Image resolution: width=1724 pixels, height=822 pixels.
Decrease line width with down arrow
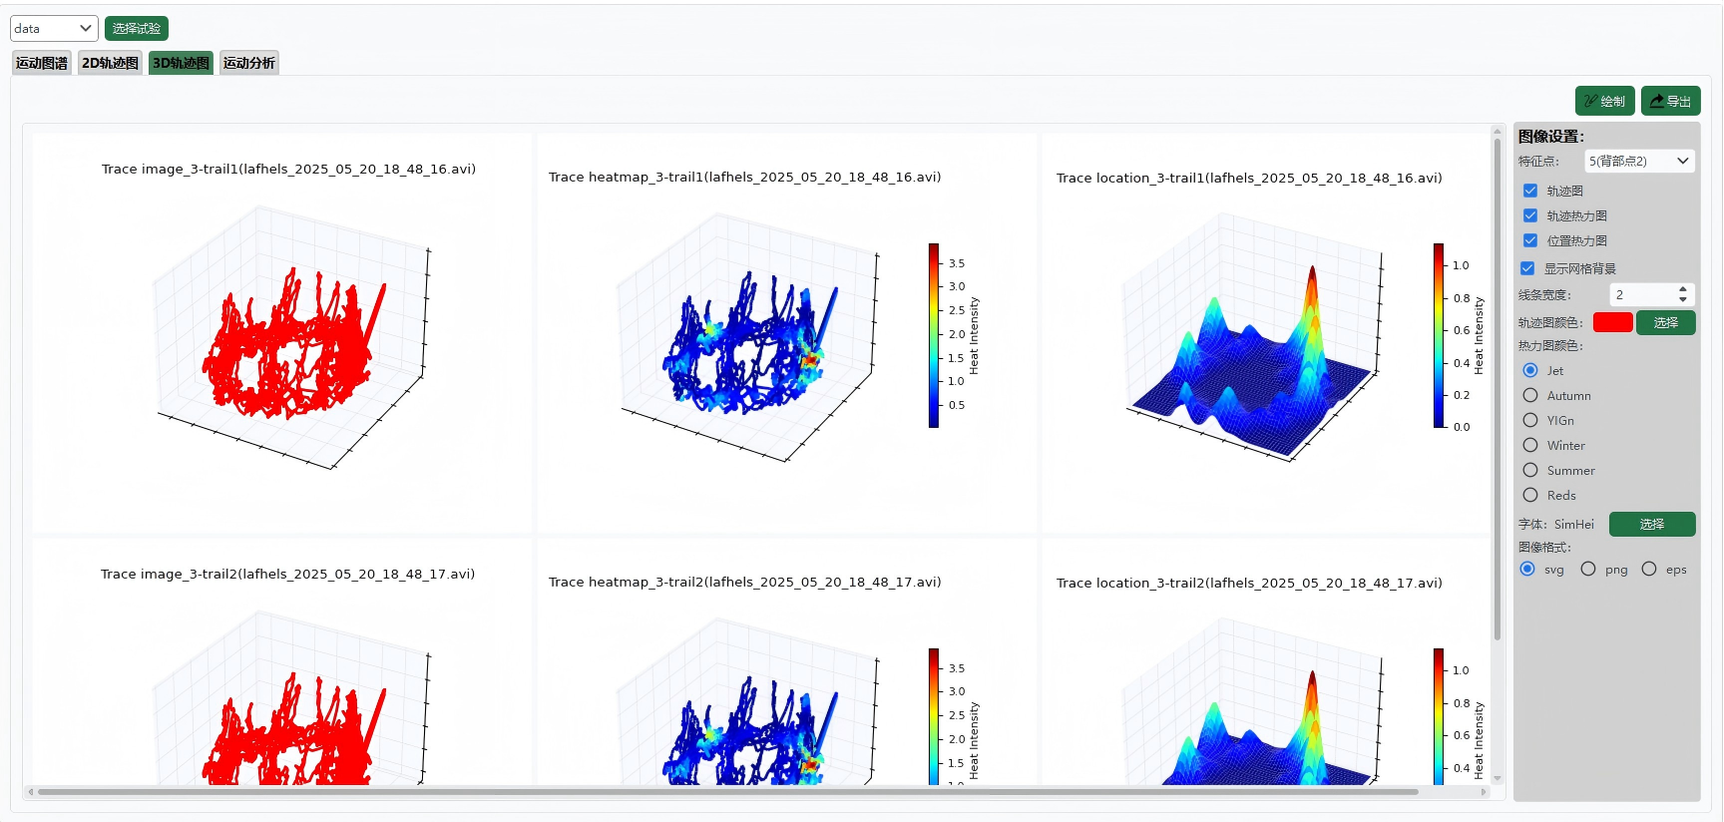coord(1683,299)
